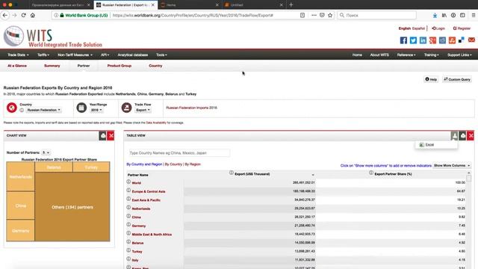
Task: Close the Chart View panel
Action: pos(111,136)
